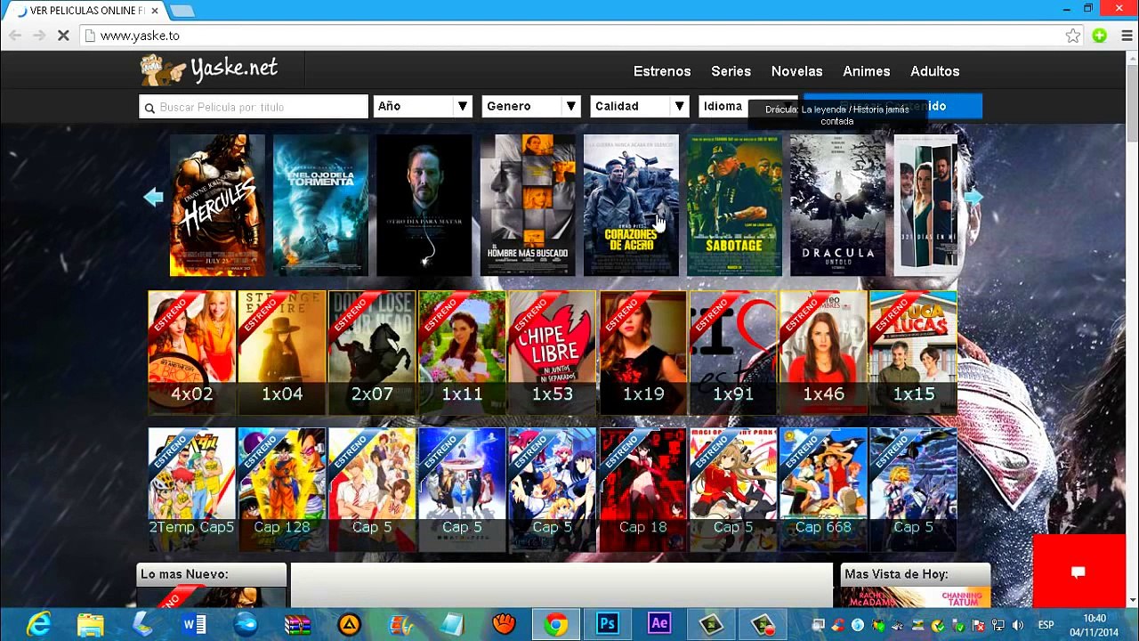Open the Año dropdown filter
Image resolution: width=1139 pixels, height=641 pixels.
click(x=423, y=106)
